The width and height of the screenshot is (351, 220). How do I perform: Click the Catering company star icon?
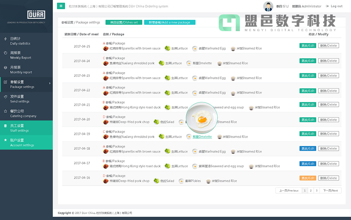click(5, 111)
